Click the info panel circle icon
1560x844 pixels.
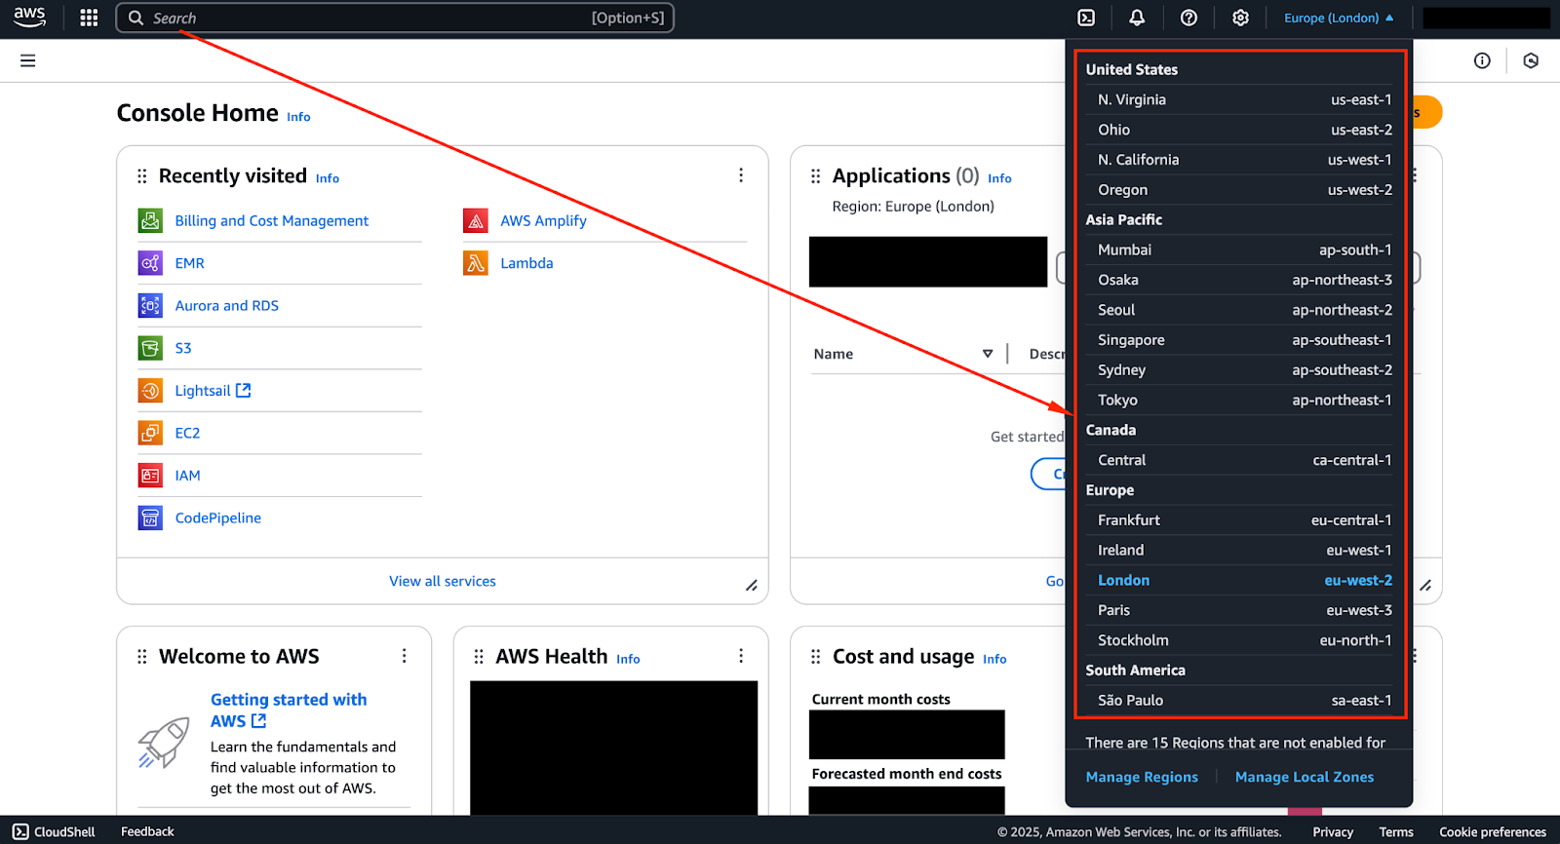1482,60
